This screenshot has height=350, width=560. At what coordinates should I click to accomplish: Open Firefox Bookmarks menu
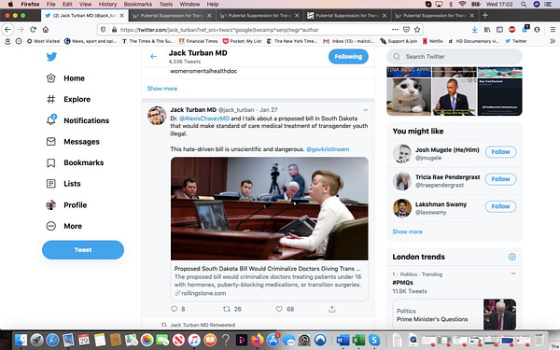pyautogui.click(x=138, y=5)
